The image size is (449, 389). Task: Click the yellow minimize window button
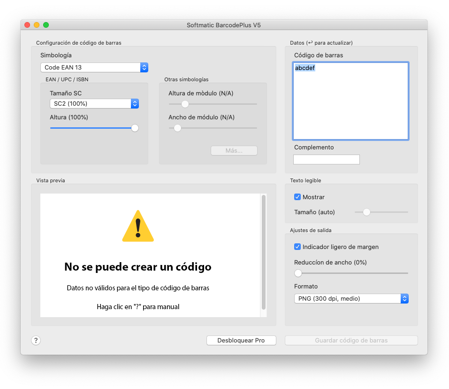(x=37, y=25)
